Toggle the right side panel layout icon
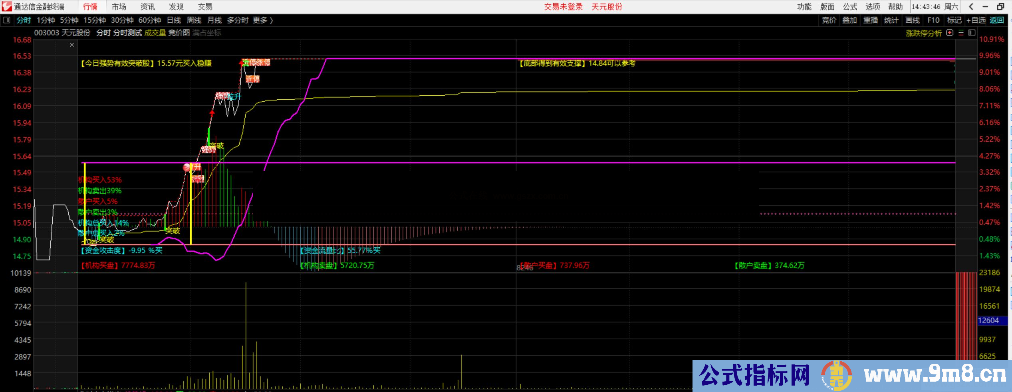Image resolution: width=1012 pixels, height=392 pixels. click(972, 33)
